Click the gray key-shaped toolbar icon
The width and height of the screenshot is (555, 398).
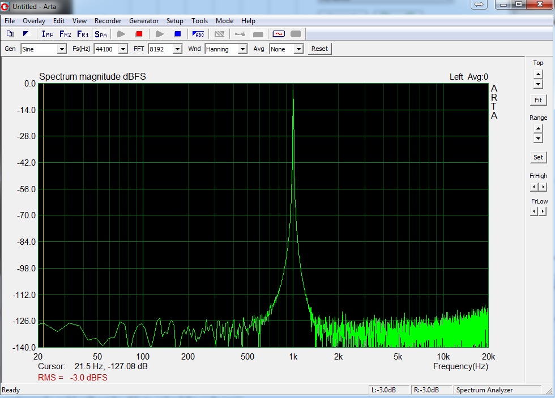tap(240, 34)
